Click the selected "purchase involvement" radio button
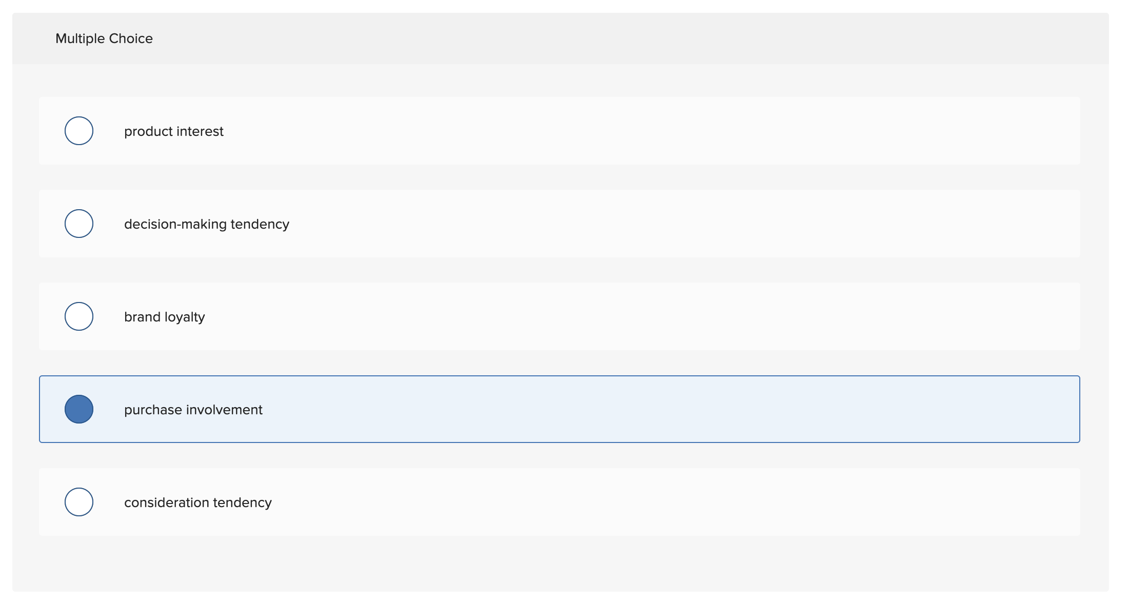This screenshot has height=604, width=1148. [x=79, y=409]
